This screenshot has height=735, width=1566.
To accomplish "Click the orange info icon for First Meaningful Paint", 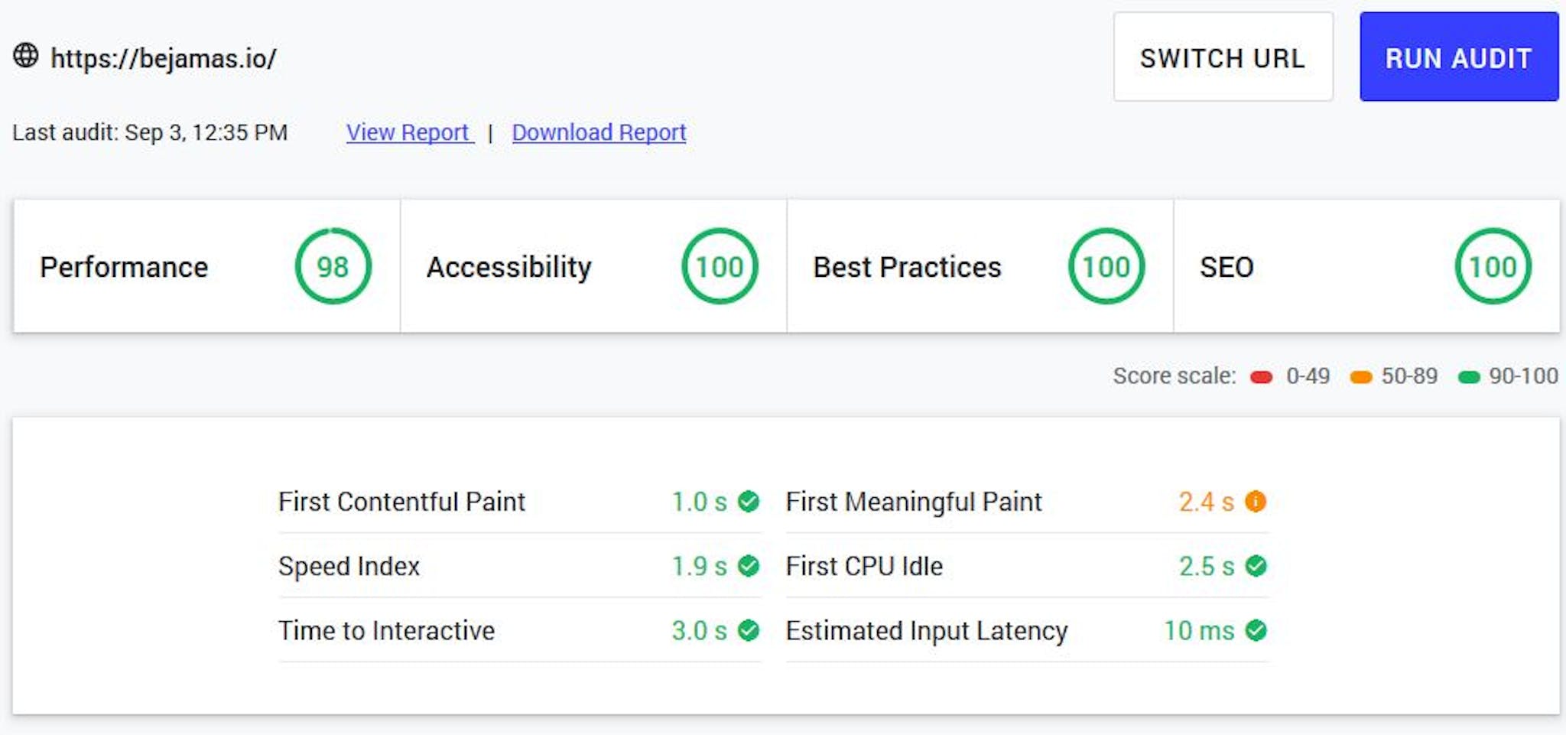I will pyautogui.click(x=1256, y=502).
